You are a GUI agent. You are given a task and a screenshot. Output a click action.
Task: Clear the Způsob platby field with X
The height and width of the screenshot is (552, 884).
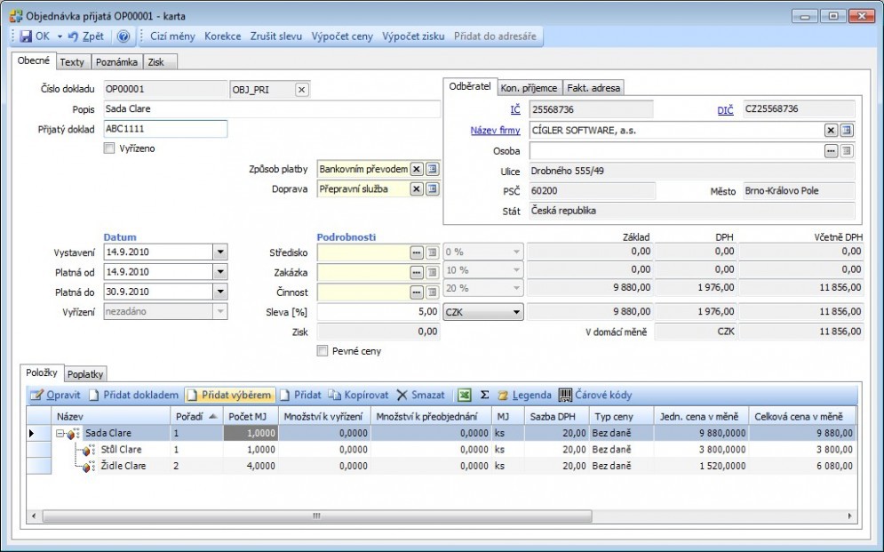(x=416, y=169)
